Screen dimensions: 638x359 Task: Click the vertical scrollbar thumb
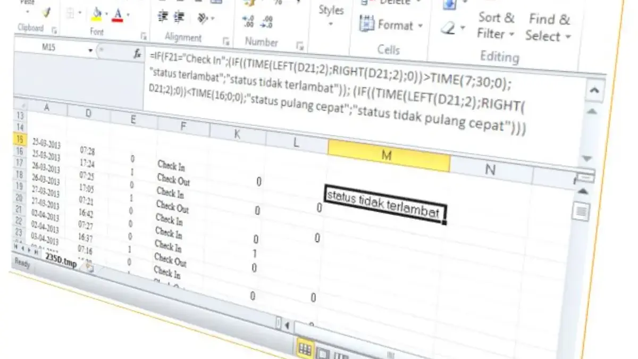coord(582,212)
